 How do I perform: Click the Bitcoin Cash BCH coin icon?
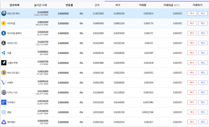coord(4,14)
